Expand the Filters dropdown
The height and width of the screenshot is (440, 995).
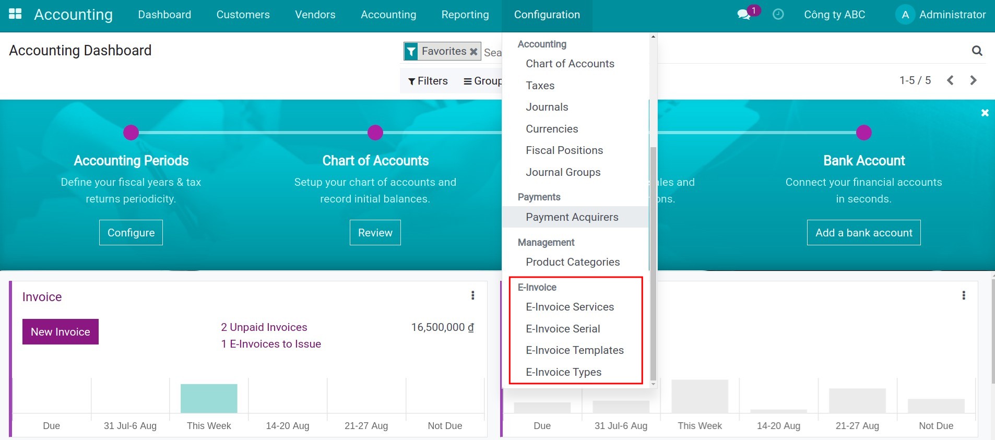tap(428, 81)
